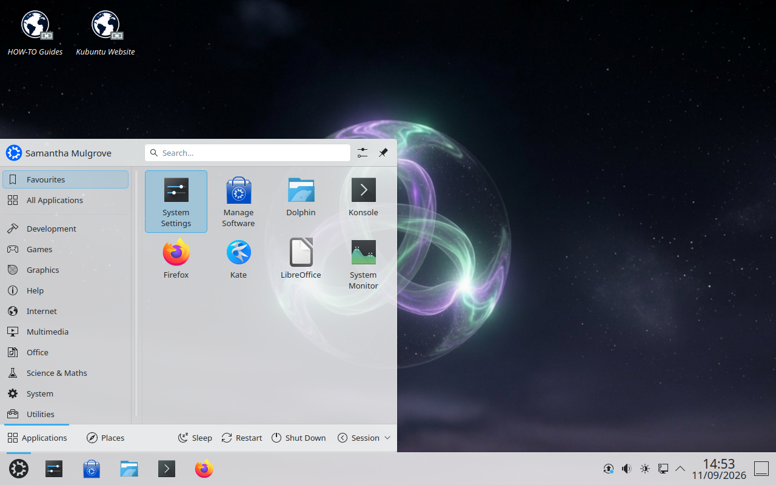Click the software updates tray icon

click(608, 469)
